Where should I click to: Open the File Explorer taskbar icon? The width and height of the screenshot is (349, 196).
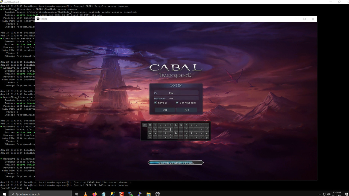[148, 194]
